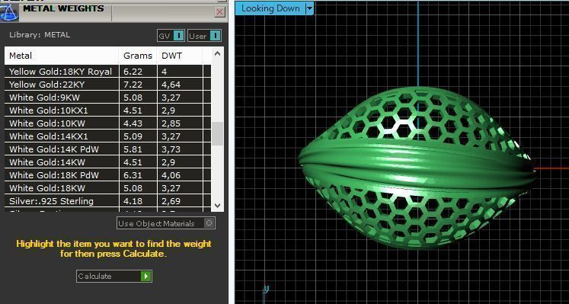This screenshot has height=304, width=569.
Task: Click the Calculate button
Action: tap(114, 276)
